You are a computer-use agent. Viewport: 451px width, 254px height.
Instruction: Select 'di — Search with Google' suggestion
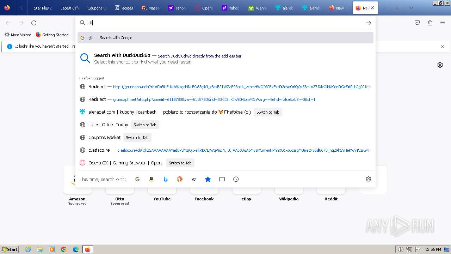(225, 38)
